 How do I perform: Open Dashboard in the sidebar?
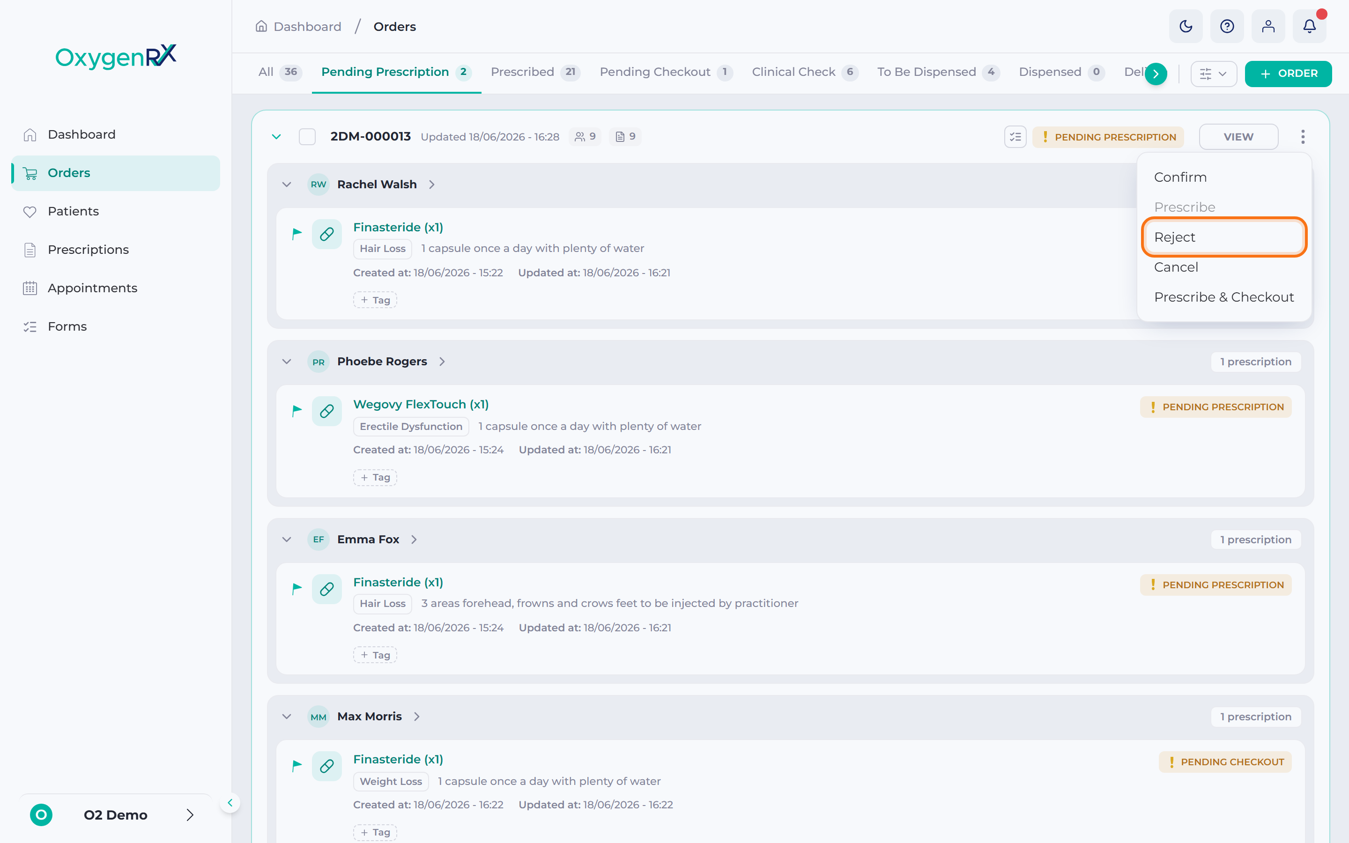[x=115, y=134]
